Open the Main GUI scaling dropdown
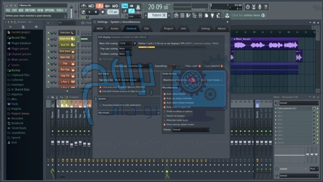Image resolution: width=323 pixels, height=182 pixels. coord(125,44)
